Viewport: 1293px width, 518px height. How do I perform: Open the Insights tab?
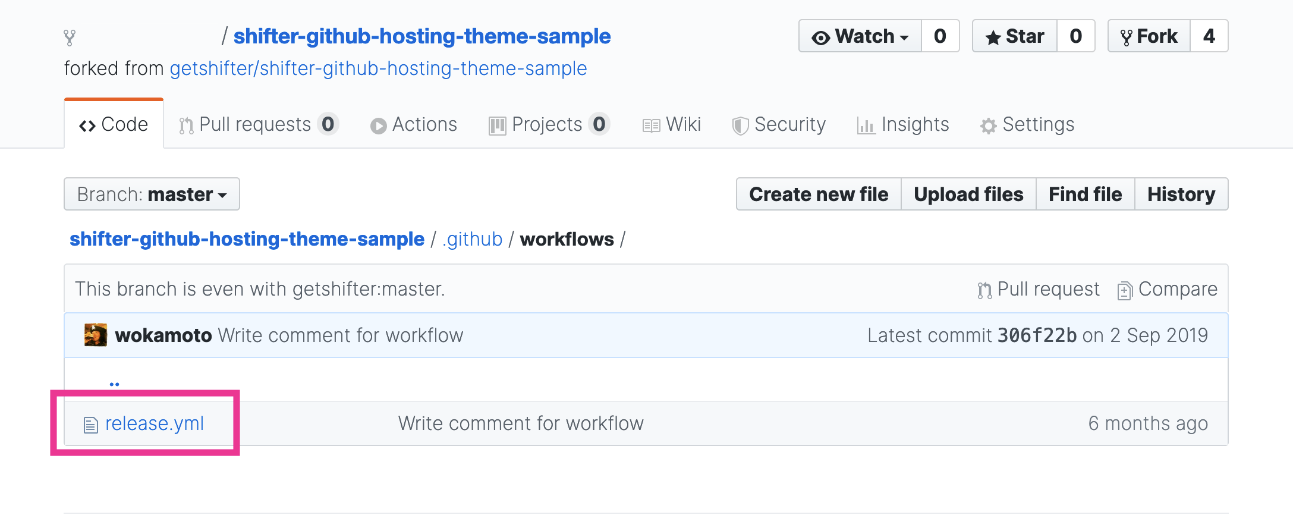[x=903, y=124]
